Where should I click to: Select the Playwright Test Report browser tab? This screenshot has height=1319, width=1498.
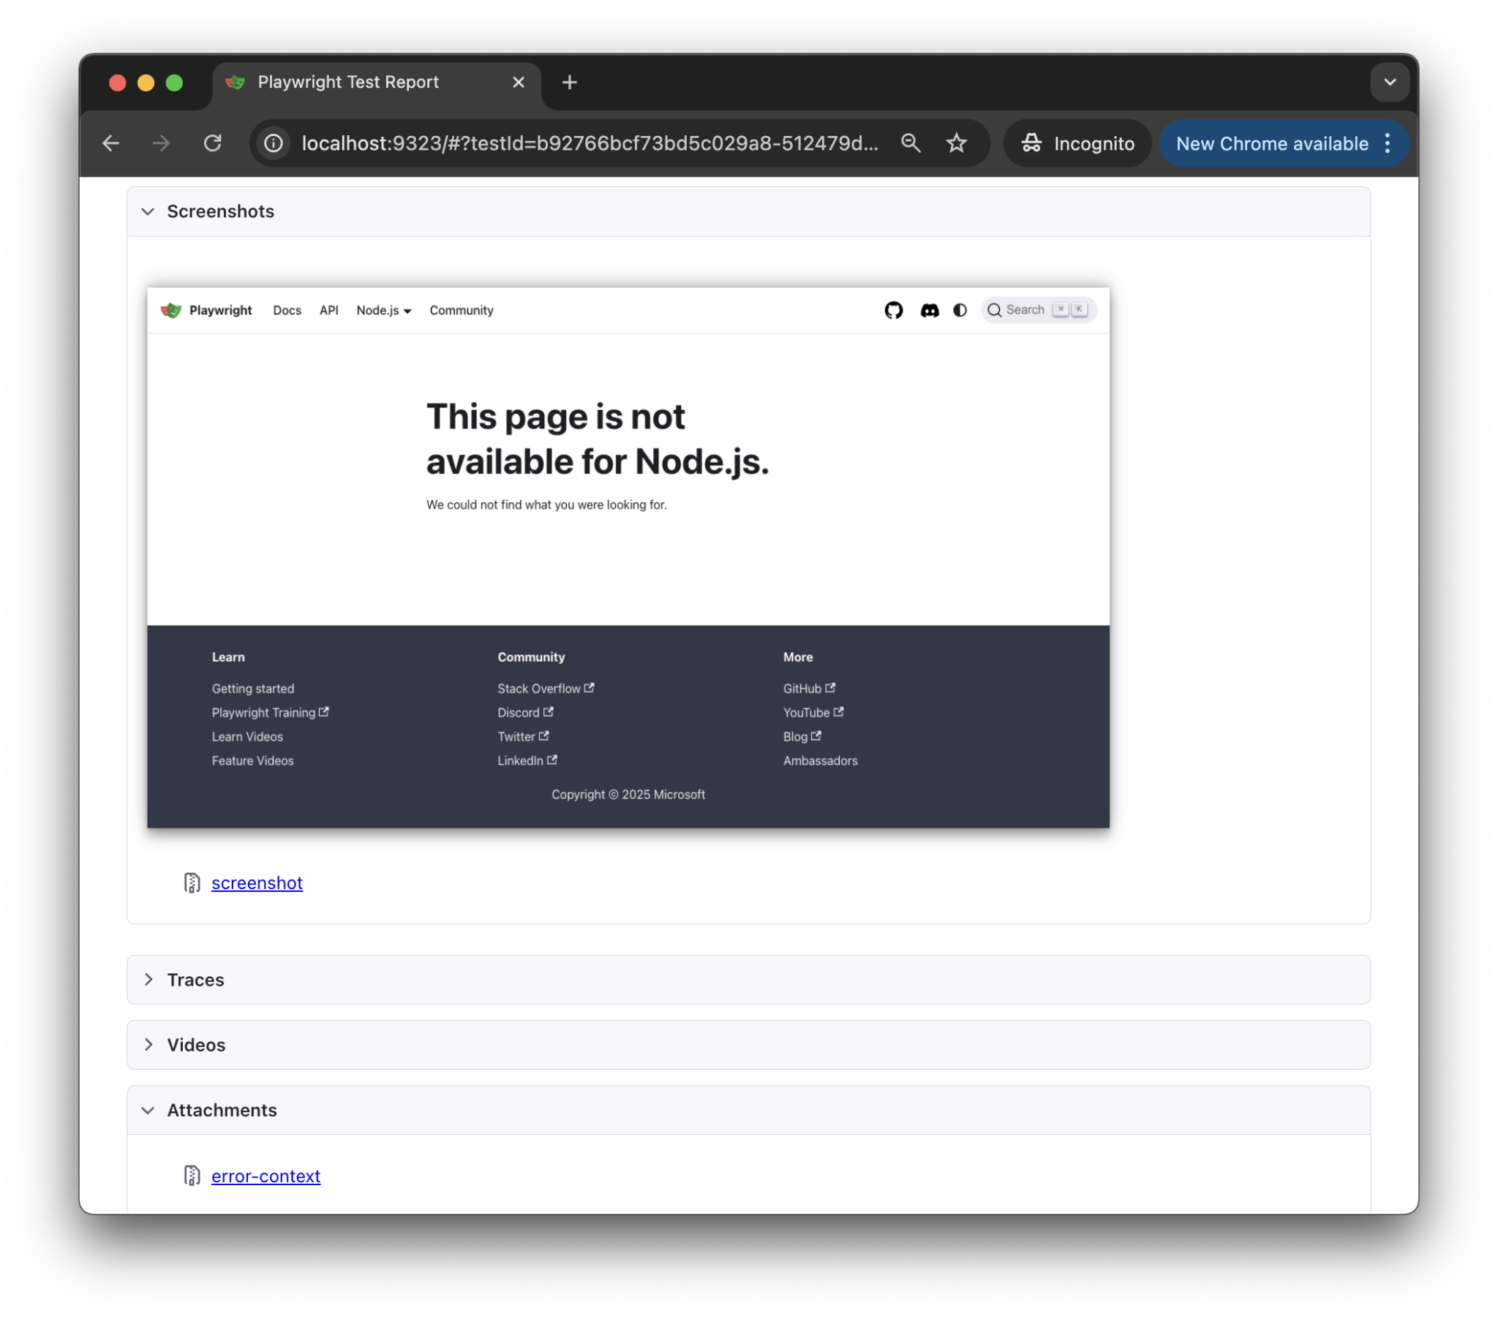348,82
